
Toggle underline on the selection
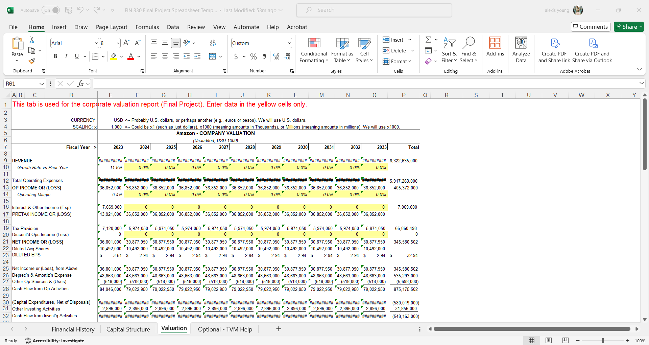pyautogui.click(x=76, y=56)
